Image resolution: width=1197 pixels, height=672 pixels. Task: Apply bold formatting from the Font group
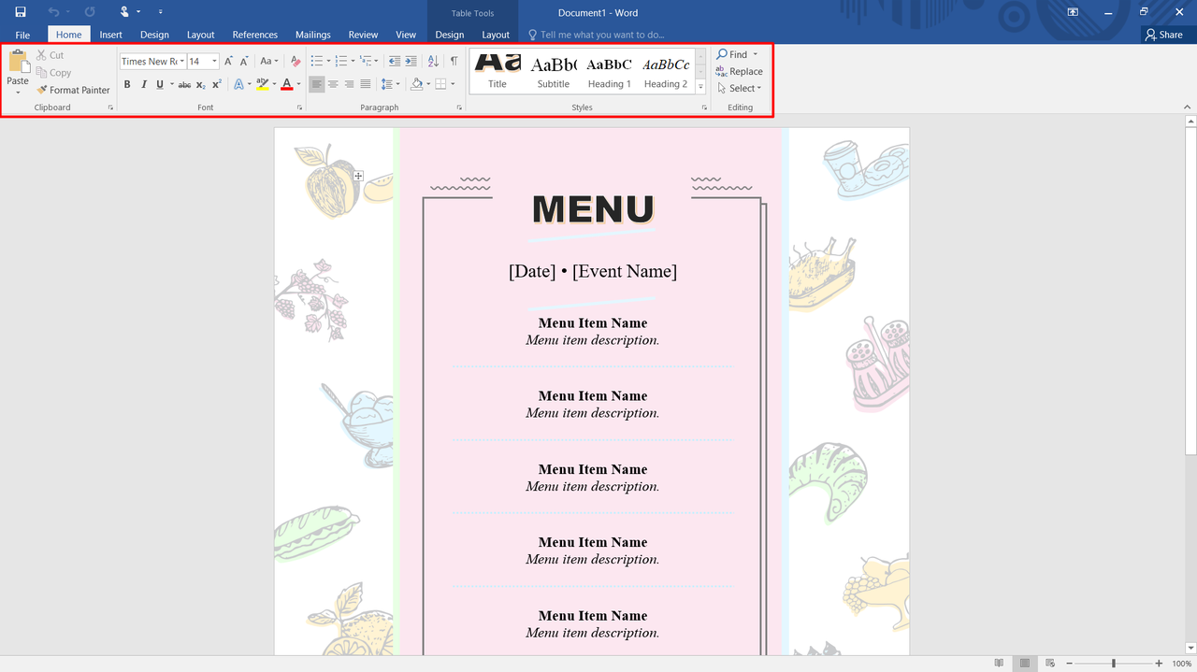point(127,83)
